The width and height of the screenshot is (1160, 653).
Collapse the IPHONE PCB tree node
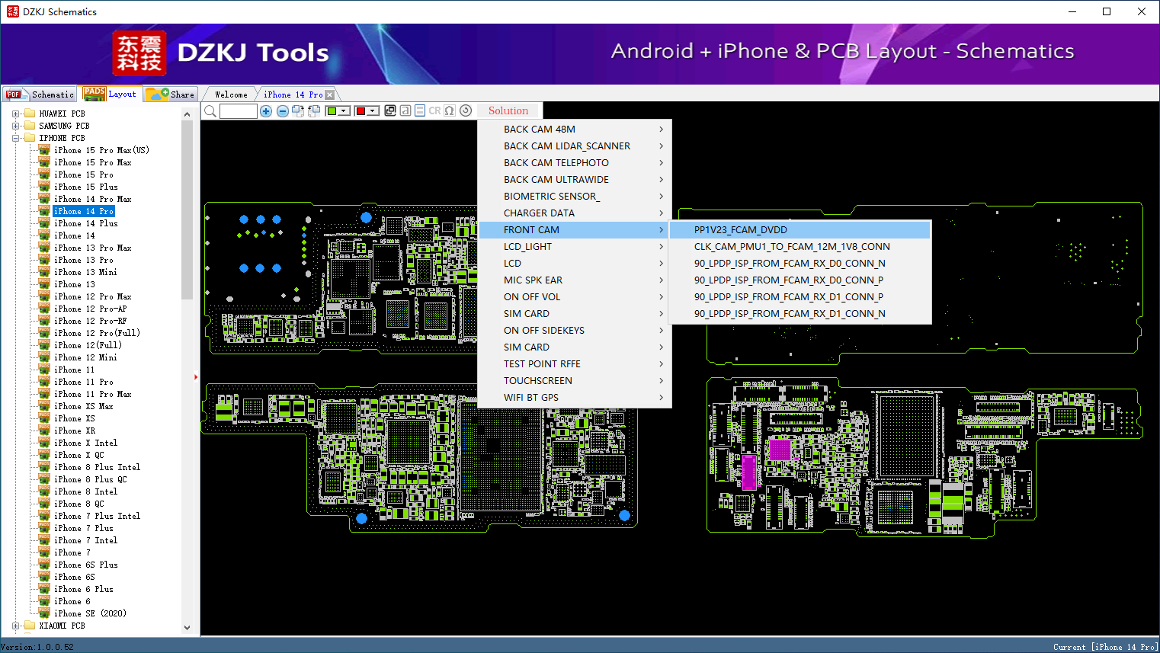coord(15,138)
